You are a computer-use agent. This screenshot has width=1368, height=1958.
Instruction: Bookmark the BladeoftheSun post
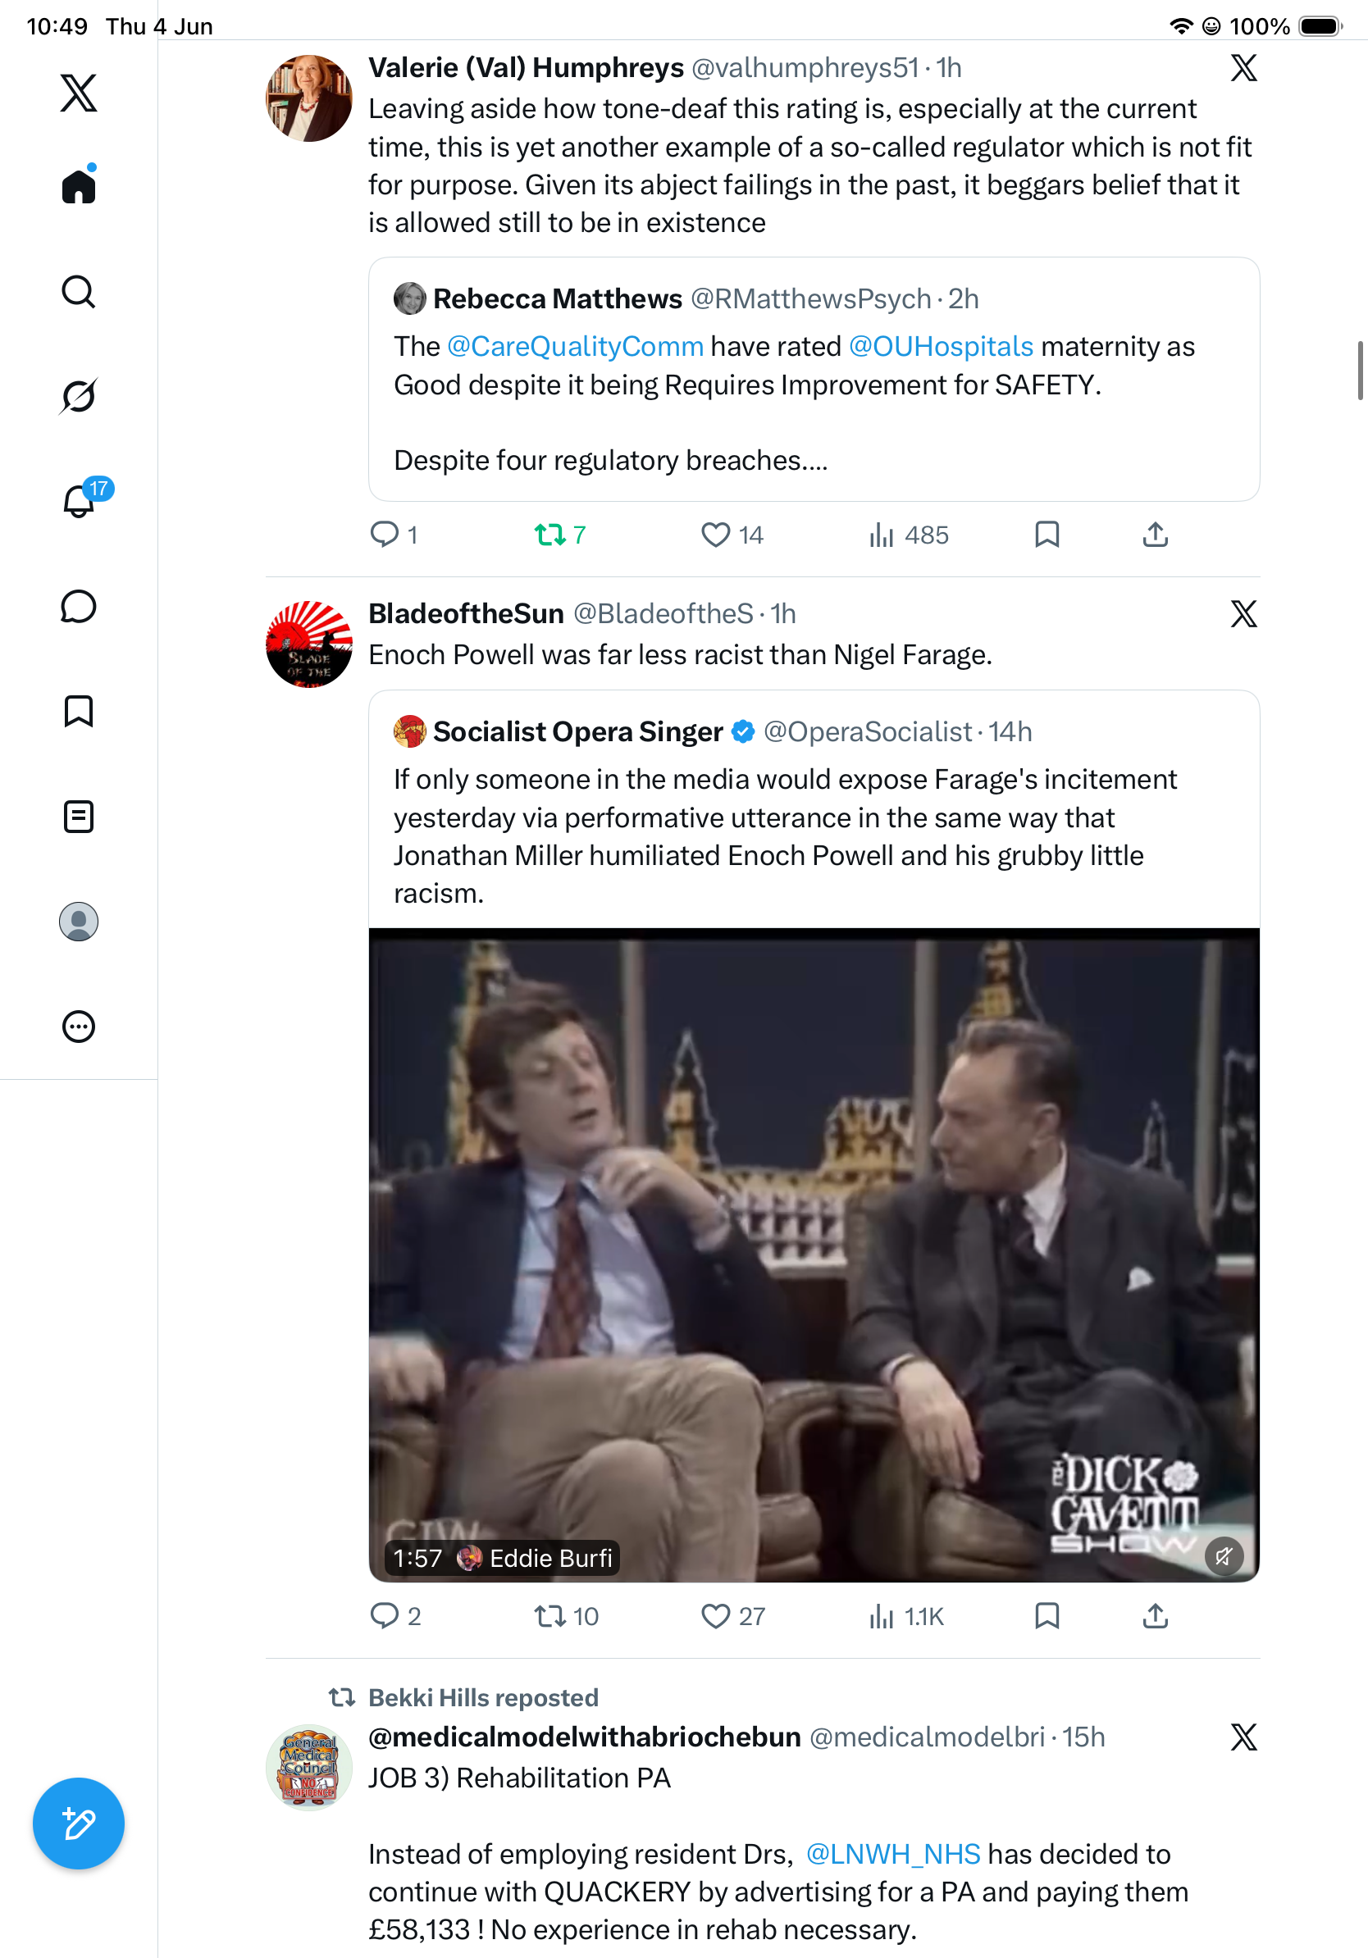pos(1047,1615)
